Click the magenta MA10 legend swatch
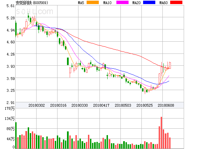 [x=122, y=2]
